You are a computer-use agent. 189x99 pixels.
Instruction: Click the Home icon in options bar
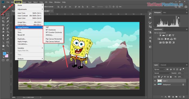coord(4,7)
